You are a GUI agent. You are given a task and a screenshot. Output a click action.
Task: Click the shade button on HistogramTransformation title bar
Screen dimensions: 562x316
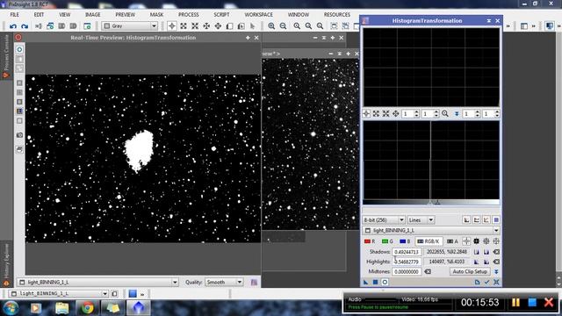(488, 21)
